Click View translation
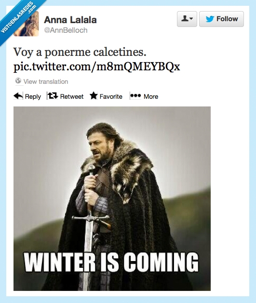 [46, 81]
